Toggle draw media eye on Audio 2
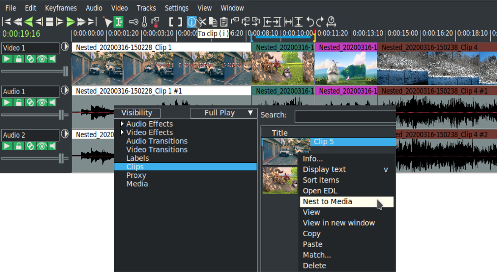 (x=41, y=146)
